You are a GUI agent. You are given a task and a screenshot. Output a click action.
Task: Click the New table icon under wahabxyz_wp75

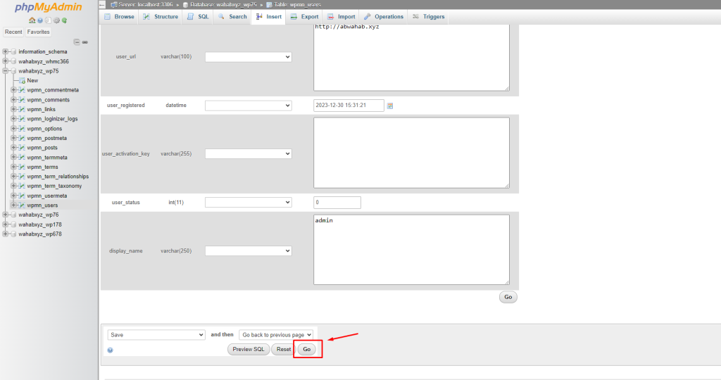tap(22, 80)
